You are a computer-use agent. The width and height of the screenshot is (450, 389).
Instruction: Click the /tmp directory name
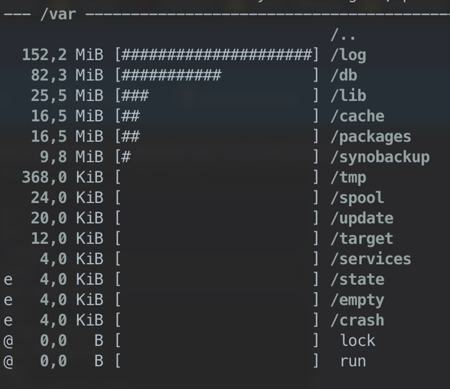coord(348,177)
